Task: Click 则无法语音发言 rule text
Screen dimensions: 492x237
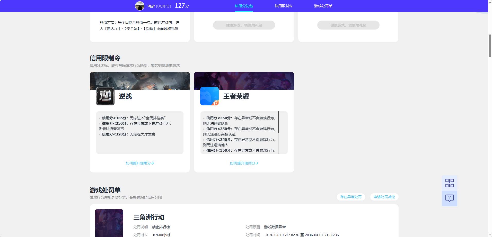Action: [111, 129]
